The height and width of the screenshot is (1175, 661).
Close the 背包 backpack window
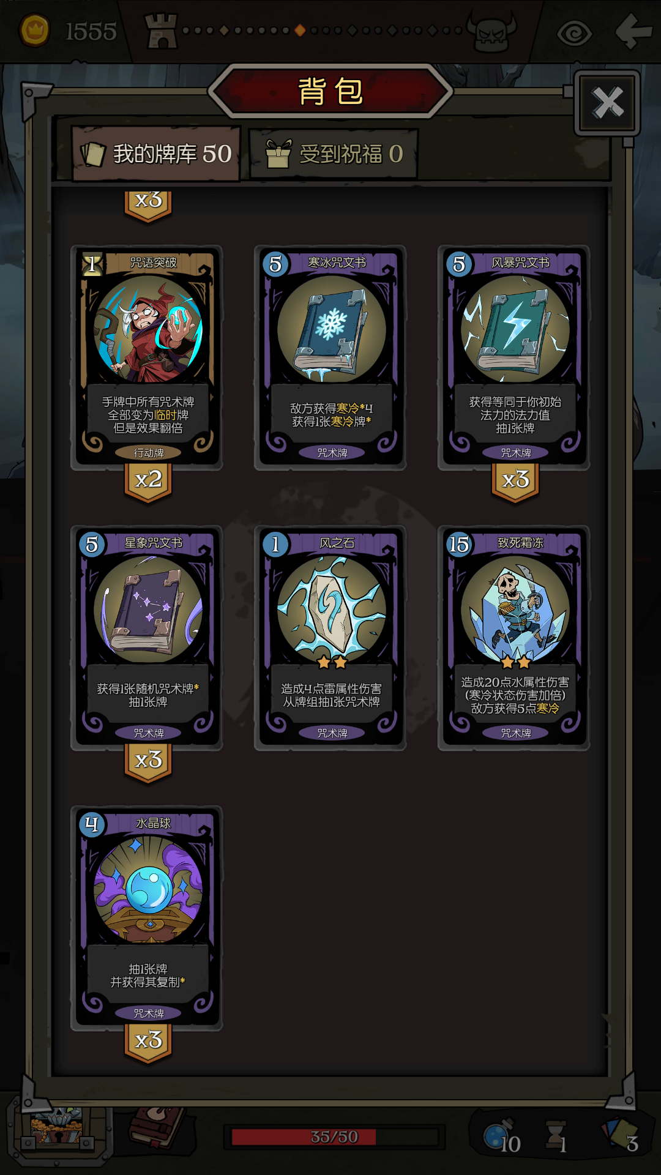point(607,102)
